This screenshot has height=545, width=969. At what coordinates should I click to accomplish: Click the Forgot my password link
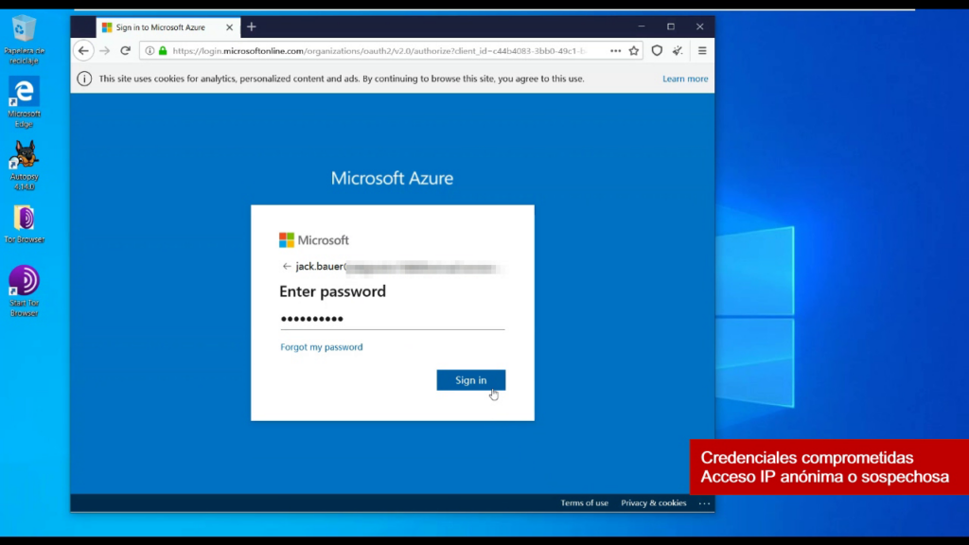322,346
